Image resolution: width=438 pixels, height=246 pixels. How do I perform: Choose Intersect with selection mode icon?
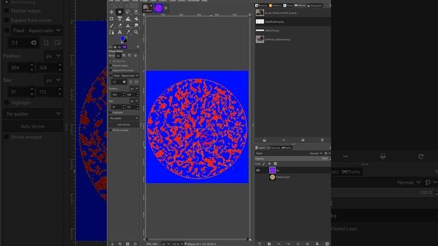136,56
